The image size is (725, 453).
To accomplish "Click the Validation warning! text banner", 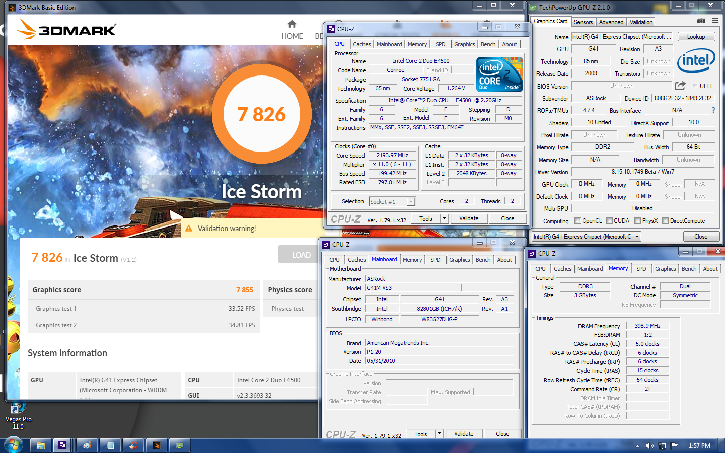I will pyautogui.click(x=227, y=229).
